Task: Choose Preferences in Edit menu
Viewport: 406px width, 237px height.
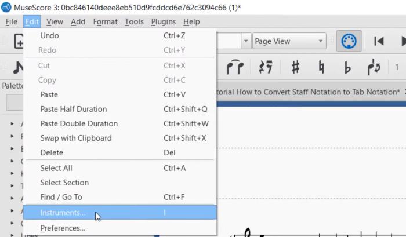Action: 63,228
